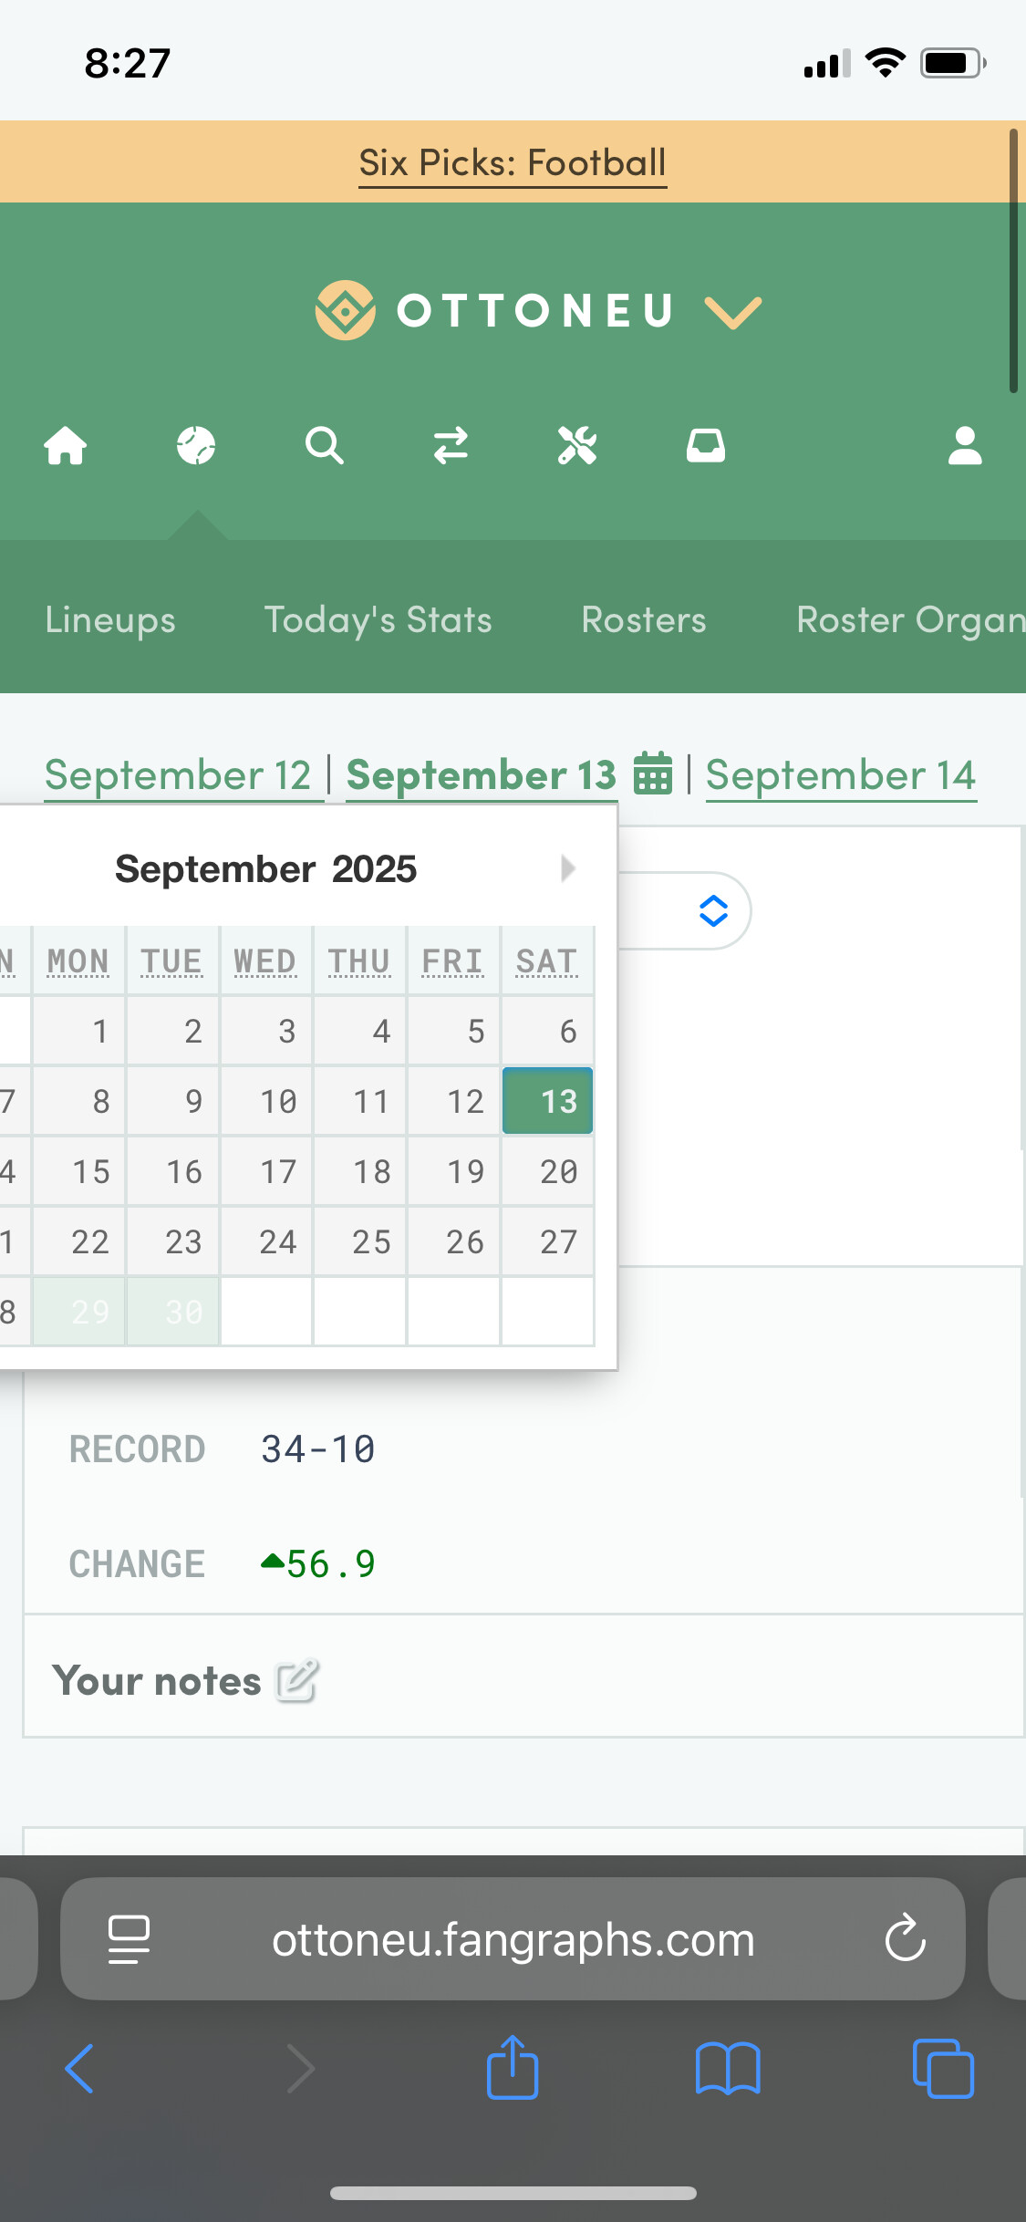Open the select dropdown beside calendar
Image resolution: width=1026 pixels, height=2222 pixels.
click(712, 910)
